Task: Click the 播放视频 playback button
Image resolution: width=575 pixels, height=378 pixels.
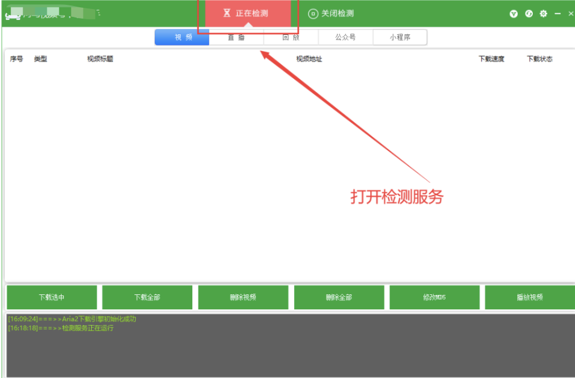Action: pyautogui.click(x=530, y=297)
